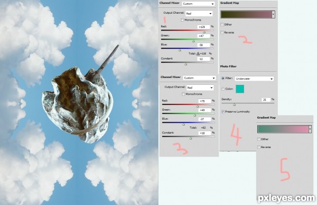Open the Underwater filter dropdown

pos(254,79)
